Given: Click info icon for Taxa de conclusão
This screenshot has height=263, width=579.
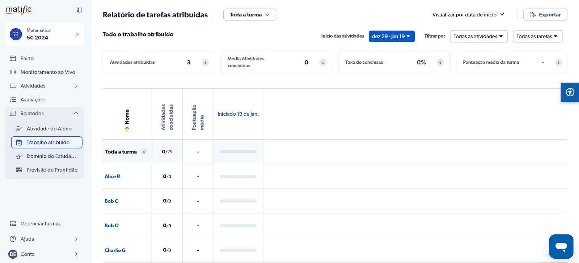Looking at the screenshot, I should coord(440,62).
